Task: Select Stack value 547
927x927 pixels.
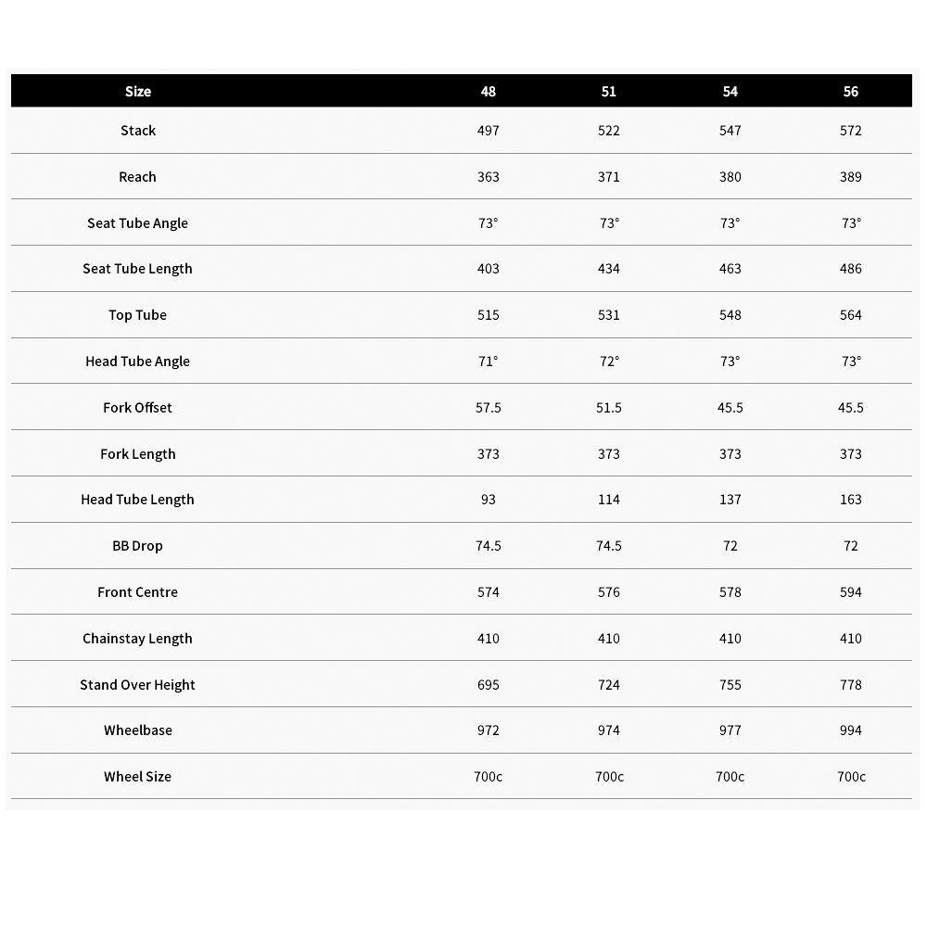Action: [x=730, y=131]
